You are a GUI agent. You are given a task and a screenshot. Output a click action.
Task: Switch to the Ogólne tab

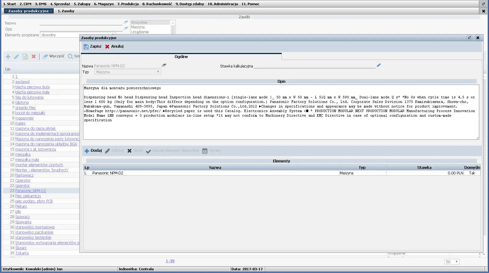181,56
